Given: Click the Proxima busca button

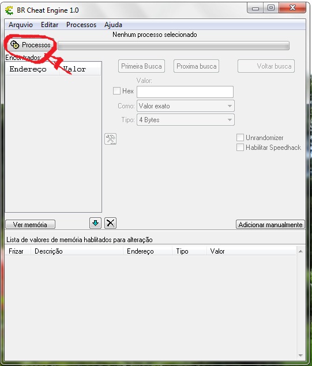Looking at the screenshot, I should pyautogui.click(x=197, y=66).
